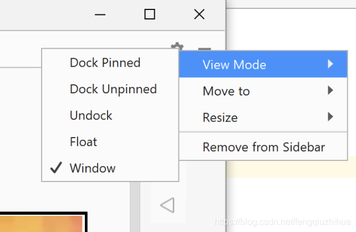Select the checked Window view mode
This screenshot has width=356, height=232.
click(93, 168)
